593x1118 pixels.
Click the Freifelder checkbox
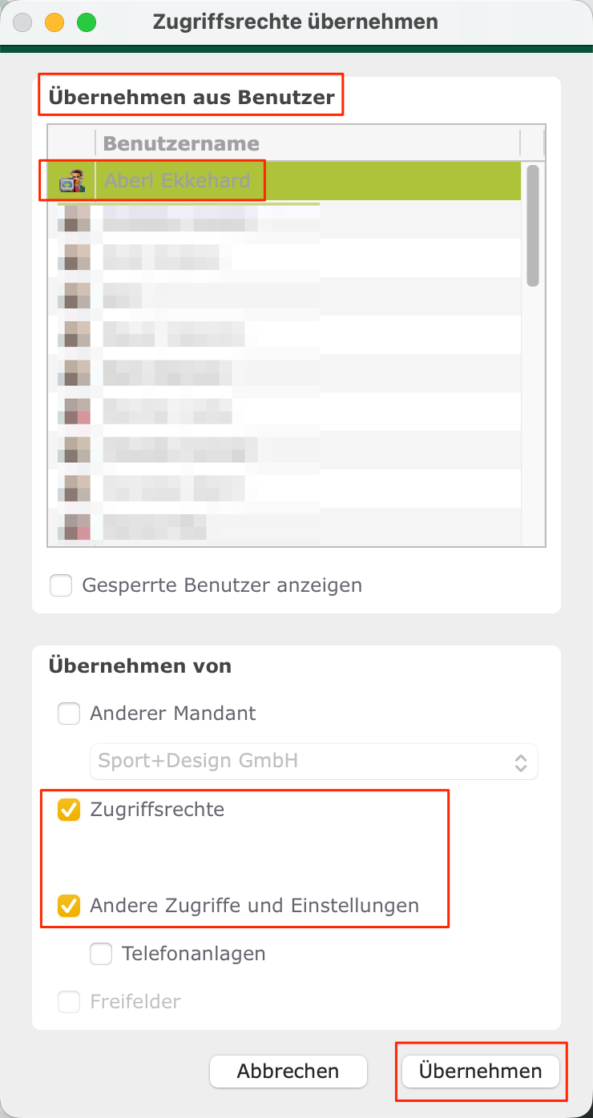pos(69,1002)
